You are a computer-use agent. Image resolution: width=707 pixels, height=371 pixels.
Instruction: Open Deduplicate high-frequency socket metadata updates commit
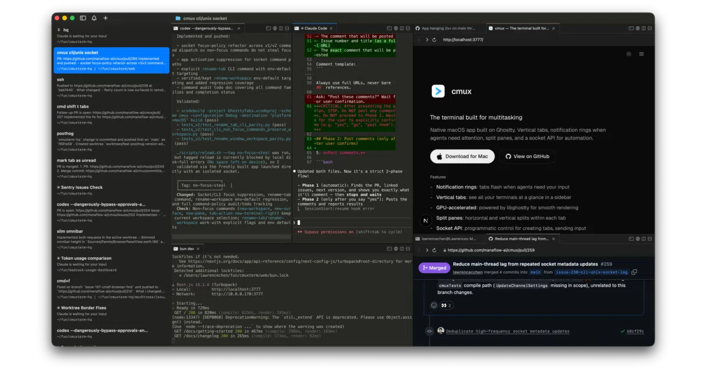point(508,332)
